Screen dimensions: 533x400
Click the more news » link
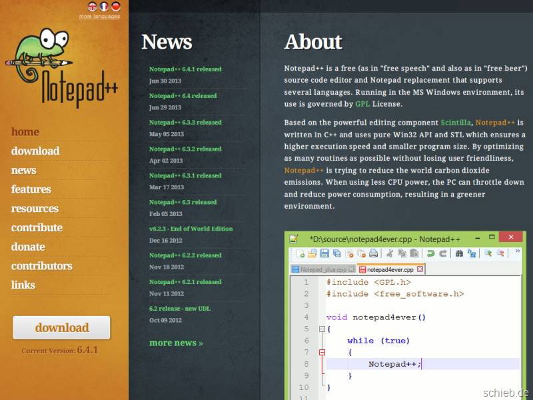176,343
